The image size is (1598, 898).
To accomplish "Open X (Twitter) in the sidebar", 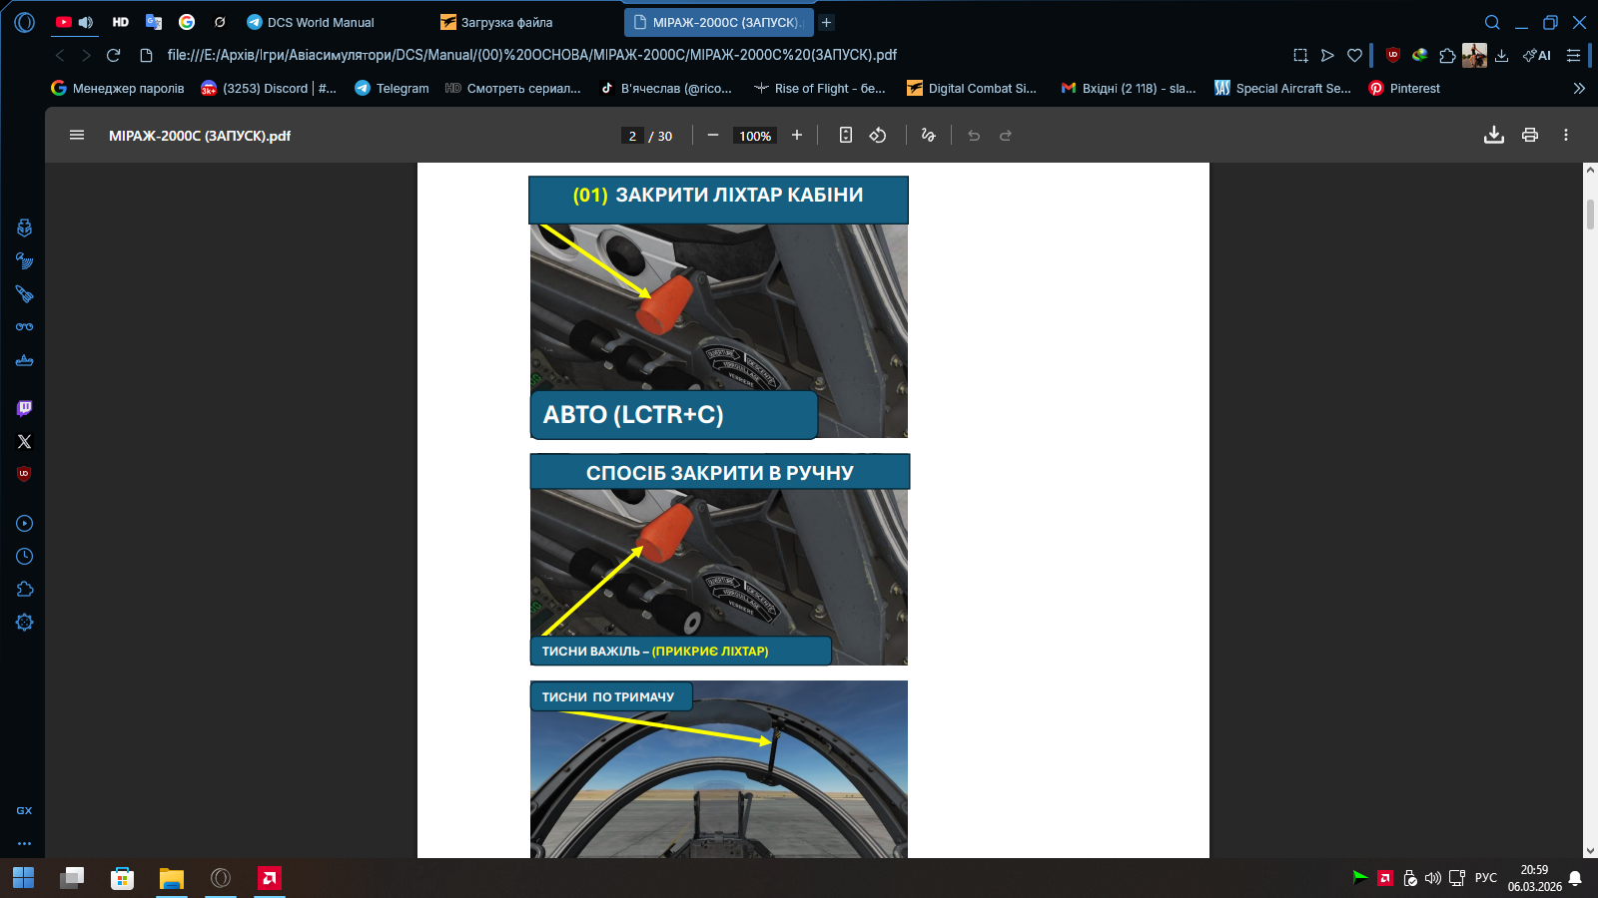I will [x=25, y=441].
